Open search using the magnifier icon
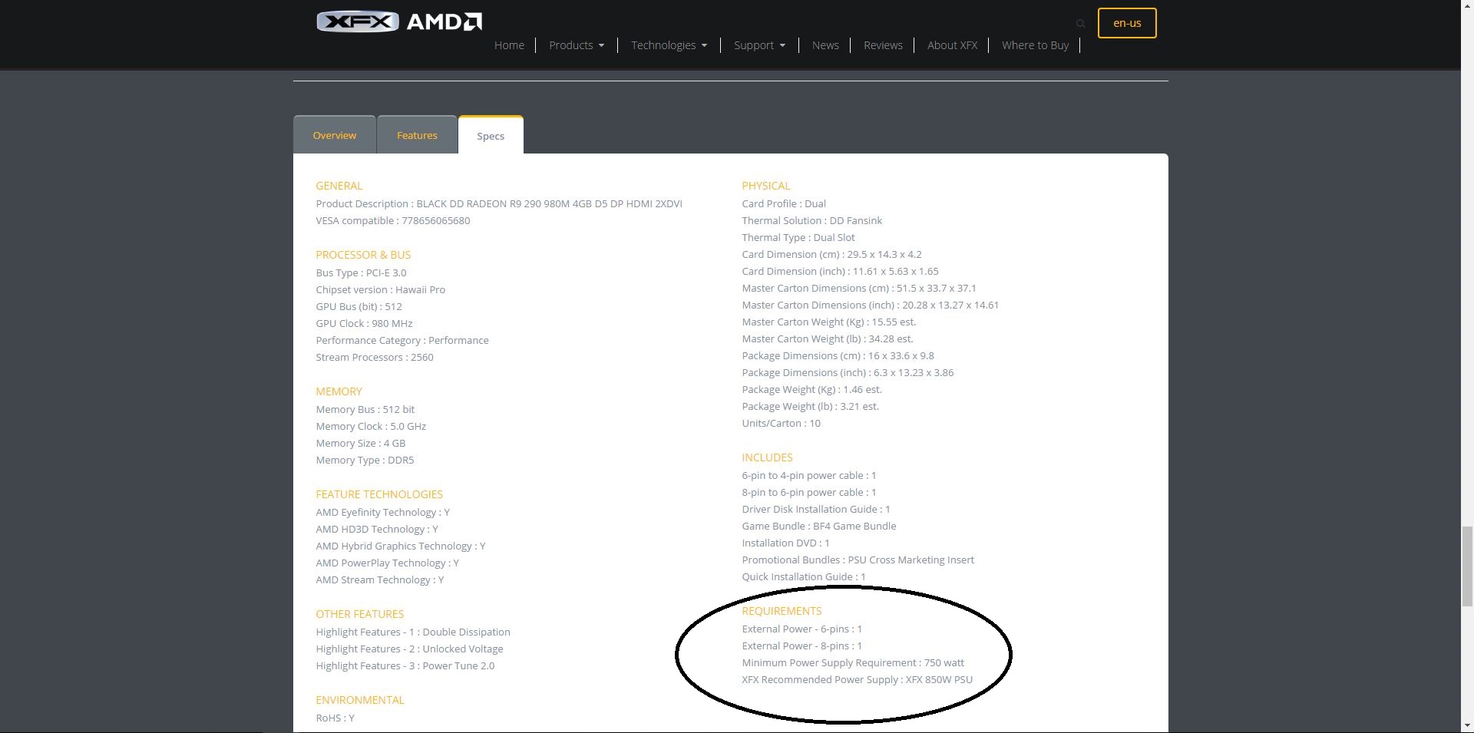 [1080, 24]
